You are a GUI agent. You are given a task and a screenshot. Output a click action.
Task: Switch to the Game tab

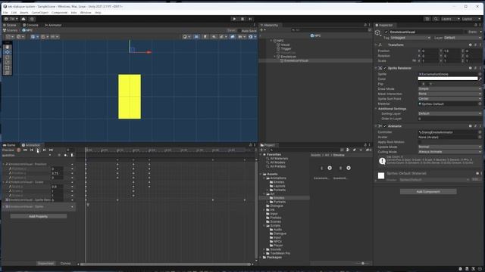[x=9, y=145]
